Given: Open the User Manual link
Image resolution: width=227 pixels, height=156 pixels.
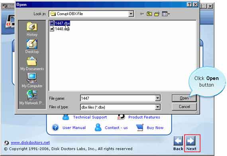Looking at the screenshot, I should (74, 128).
